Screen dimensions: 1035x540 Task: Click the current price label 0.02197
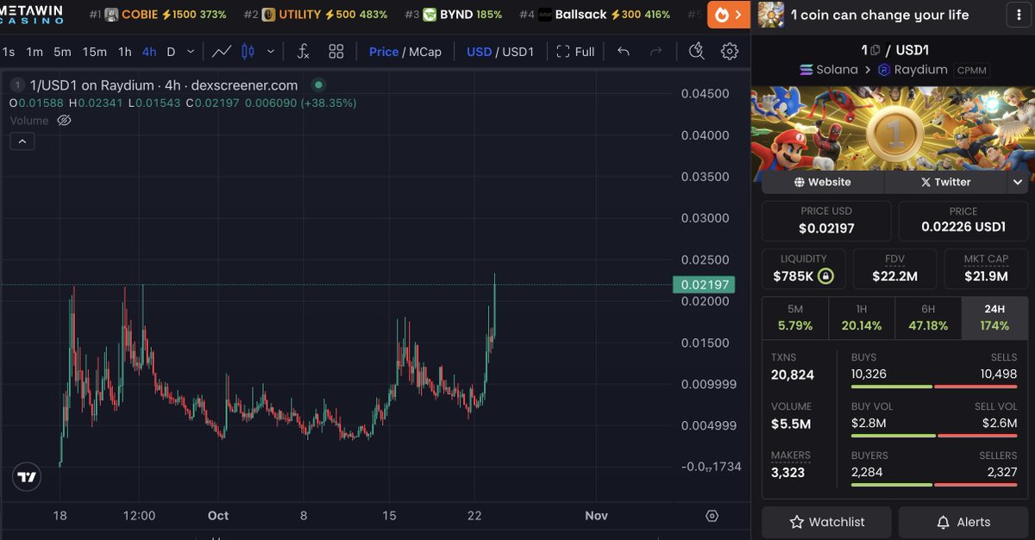[x=703, y=285]
